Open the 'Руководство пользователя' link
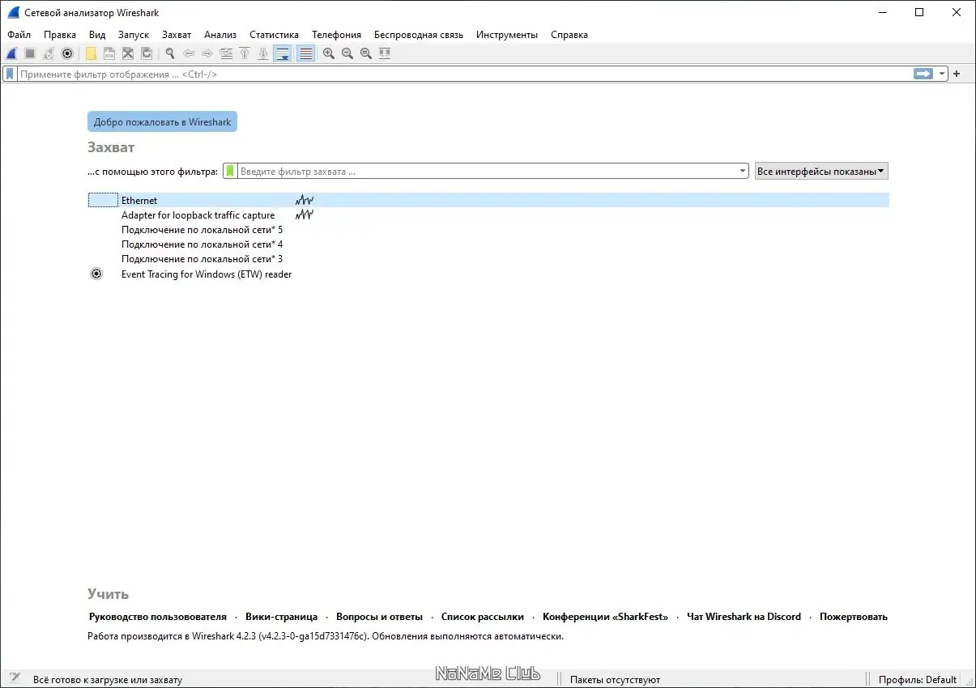The image size is (976, 688). (157, 617)
